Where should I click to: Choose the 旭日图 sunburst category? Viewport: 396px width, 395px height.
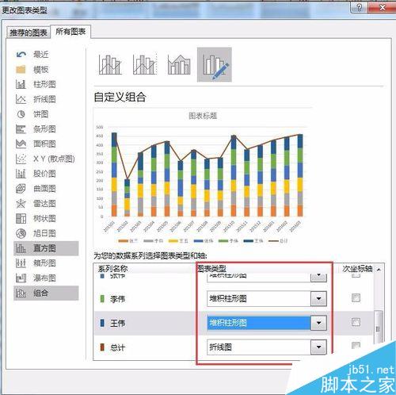[x=46, y=233]
